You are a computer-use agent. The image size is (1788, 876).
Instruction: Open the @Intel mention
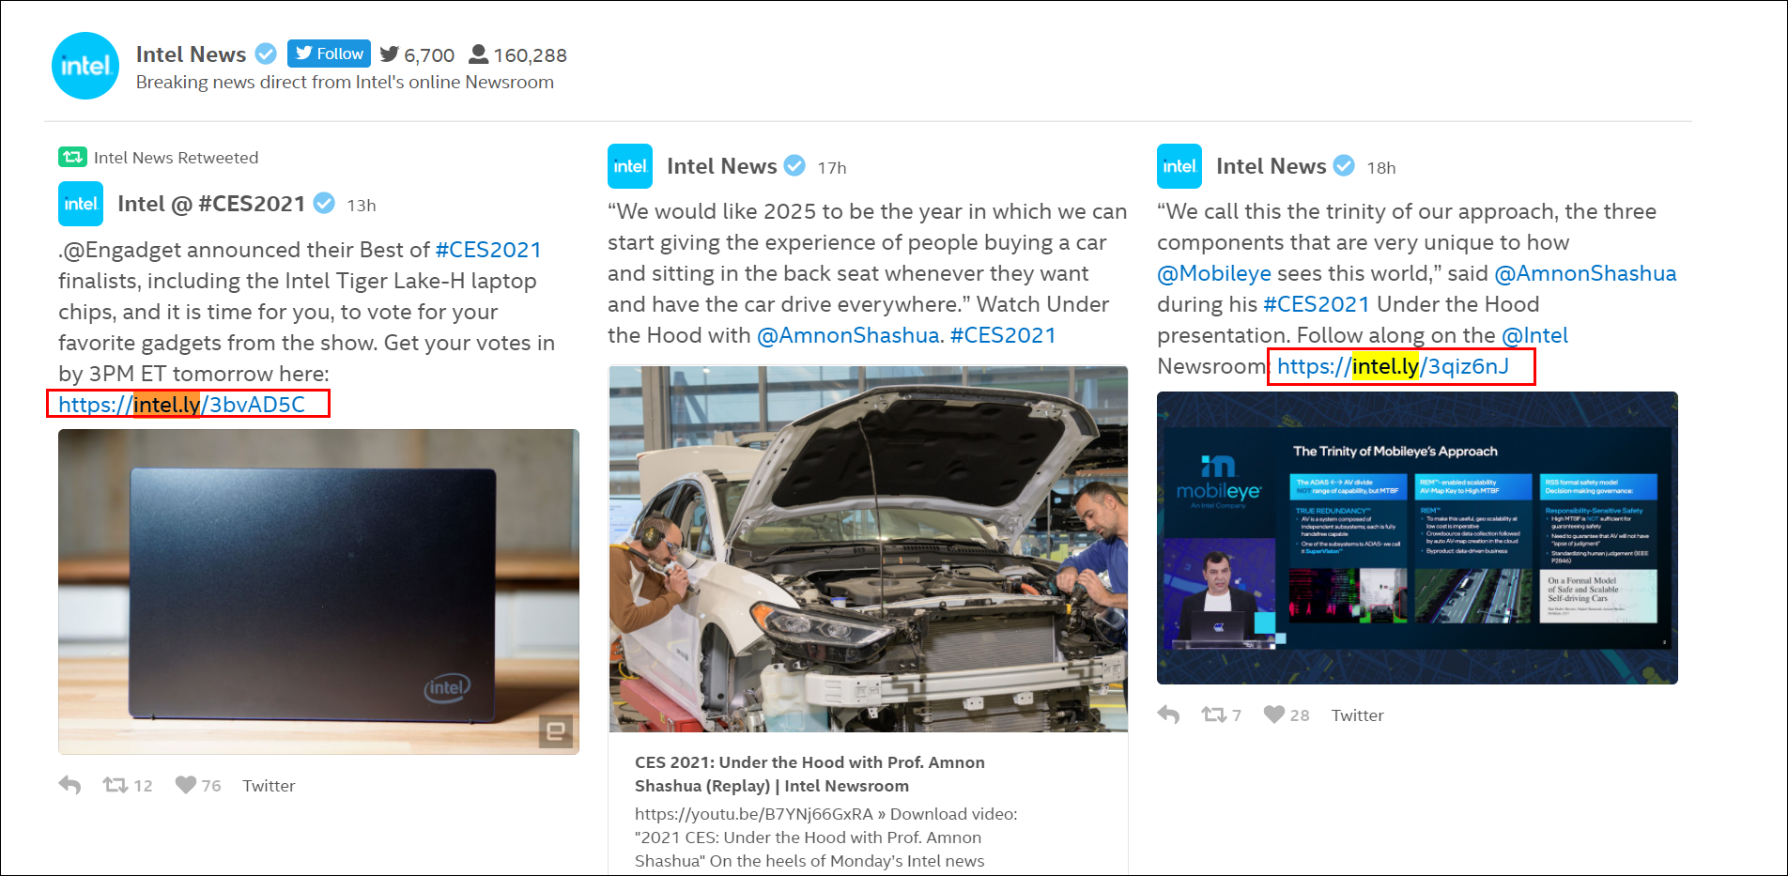click(x=1535, y=335)
